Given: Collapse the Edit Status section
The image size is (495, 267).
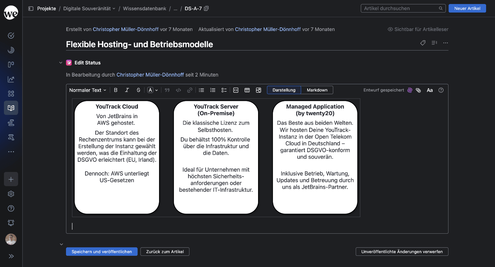Looking at the screenshot, I should tap(61, 63).
